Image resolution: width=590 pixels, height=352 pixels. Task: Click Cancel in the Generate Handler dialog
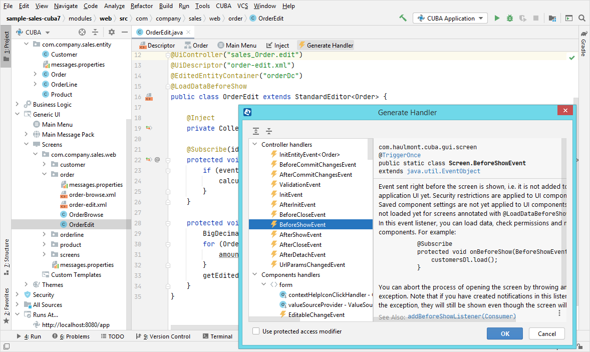coord(546,333)
